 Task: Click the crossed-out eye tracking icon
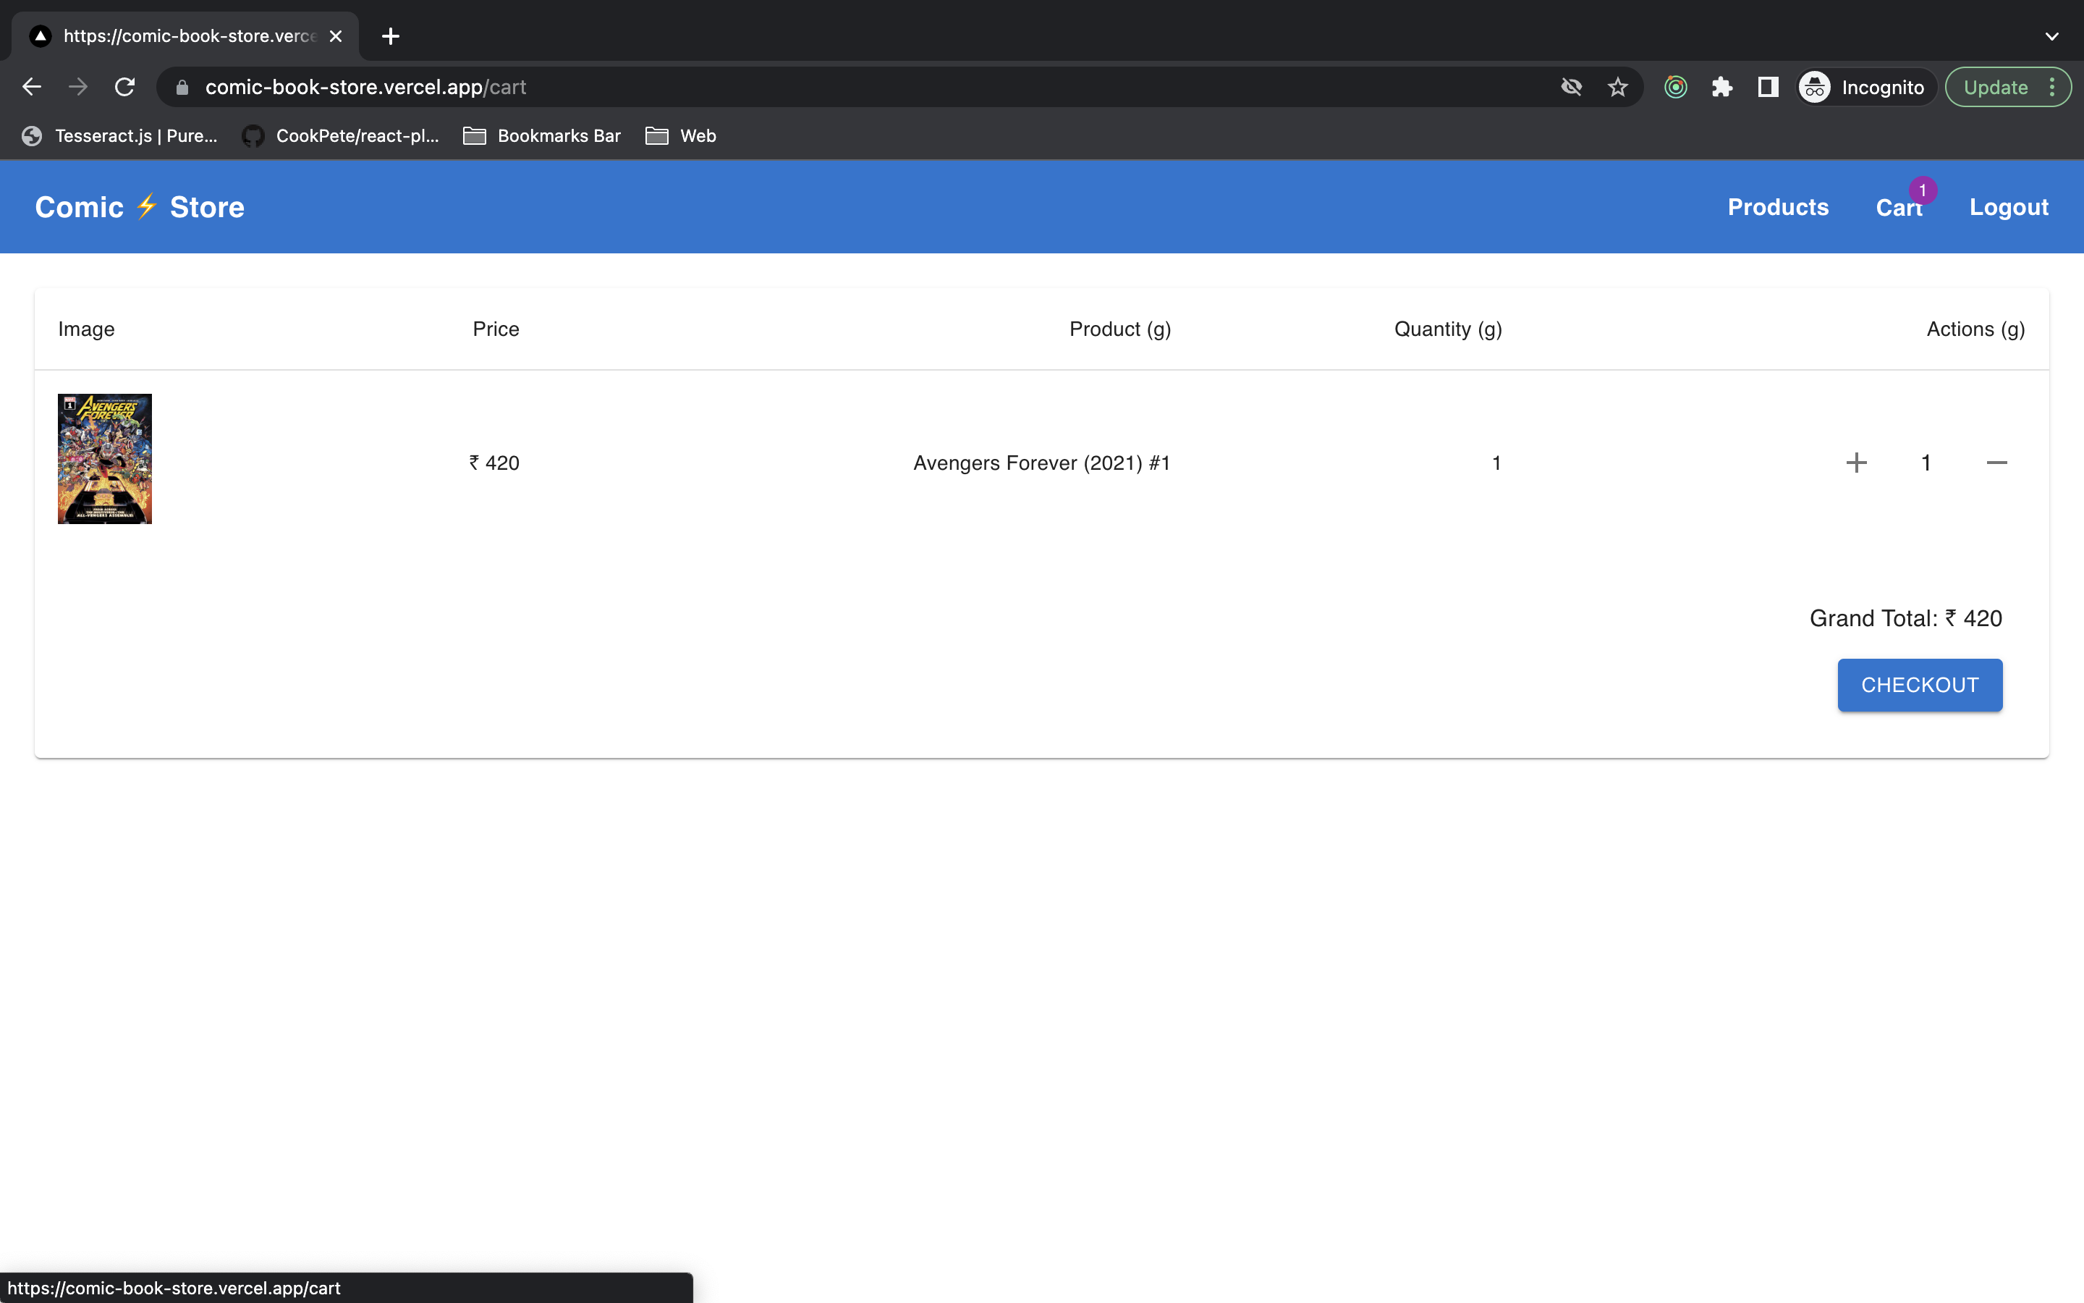(1572, 87)
